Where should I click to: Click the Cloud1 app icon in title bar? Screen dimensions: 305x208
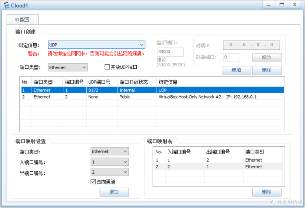point(6,5)
